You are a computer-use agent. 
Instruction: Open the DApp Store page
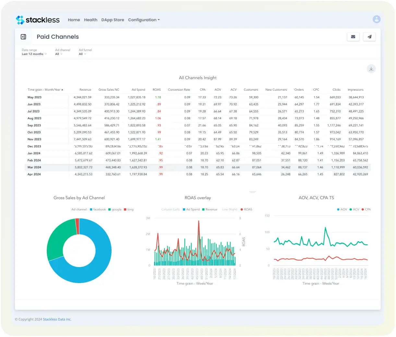coord(113,20)
